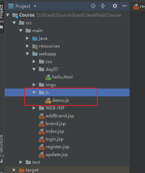Select the login.jsp file
Screen dimensions: 145x173
click(x=51, y=139)
